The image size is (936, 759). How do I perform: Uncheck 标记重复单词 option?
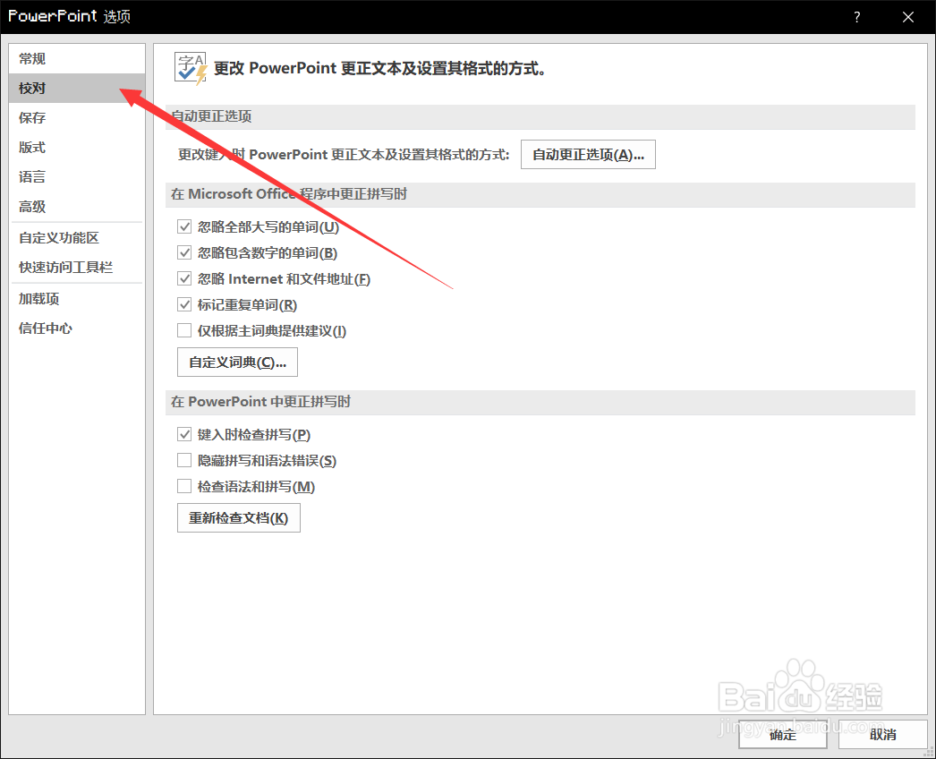(184, 305)
